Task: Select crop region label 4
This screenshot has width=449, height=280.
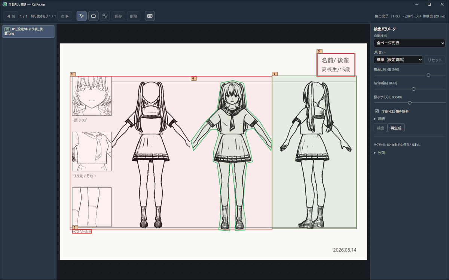Action: [193, 79]
